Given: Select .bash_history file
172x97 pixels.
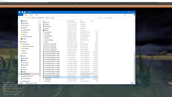Looking at the screenshot, I should [x=48, y=32].
